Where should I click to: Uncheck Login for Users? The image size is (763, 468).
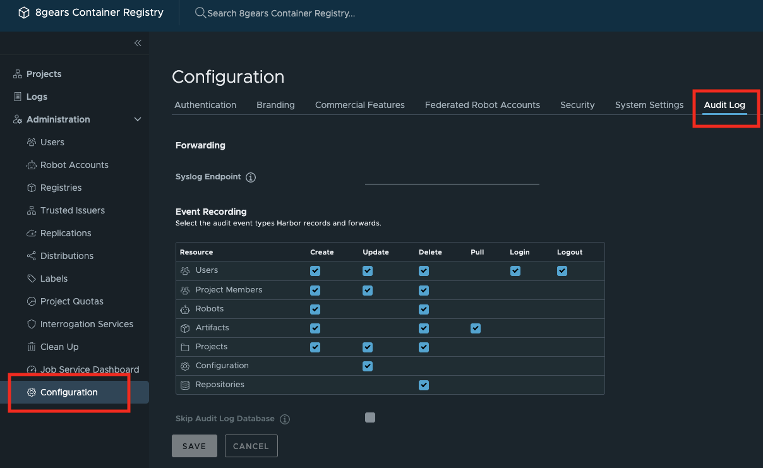515,271
